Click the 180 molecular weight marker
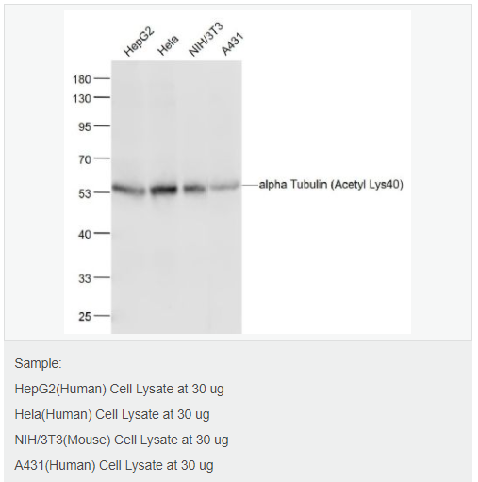Viewport: 478px width, 482px height. pyautogui.click(x=82, y=79)
